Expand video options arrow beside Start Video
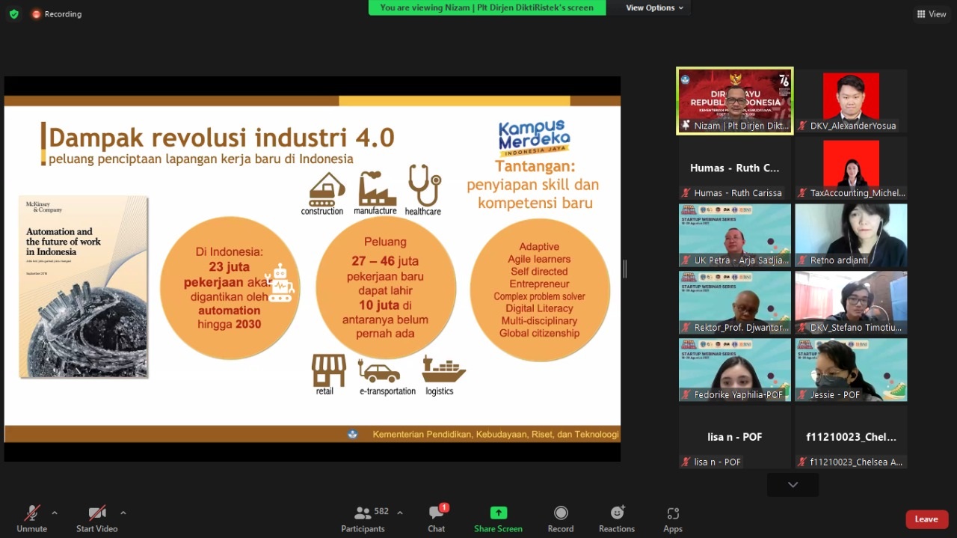Viewport: 957px width, 538px height. click(123, 513)
